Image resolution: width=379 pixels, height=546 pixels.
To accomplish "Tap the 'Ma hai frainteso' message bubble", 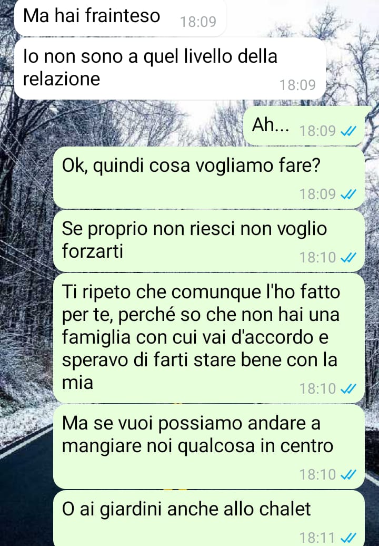I will click(121, 17).
